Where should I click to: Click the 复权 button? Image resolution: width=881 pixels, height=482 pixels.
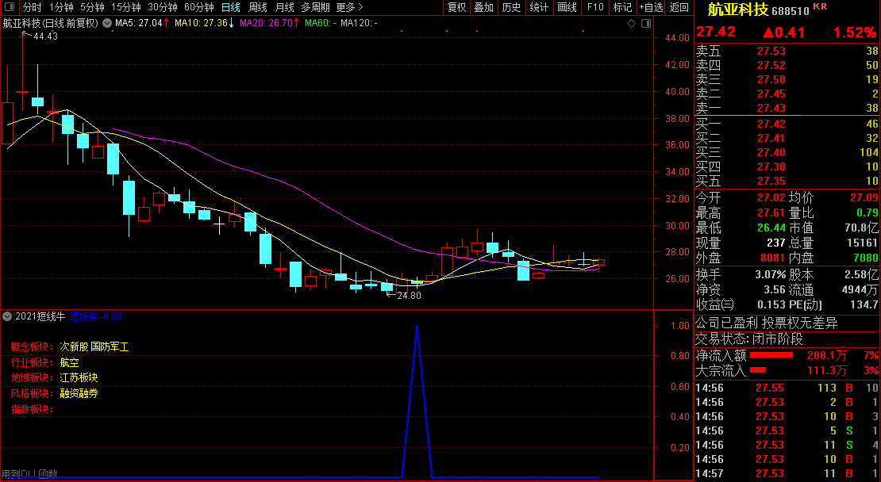tap(457, 7)
